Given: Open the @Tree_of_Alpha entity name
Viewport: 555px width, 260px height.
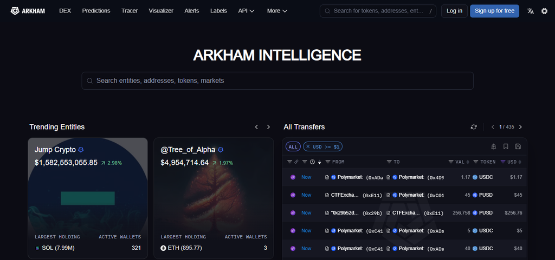Looking at the screenshot, I should [188, 150].
